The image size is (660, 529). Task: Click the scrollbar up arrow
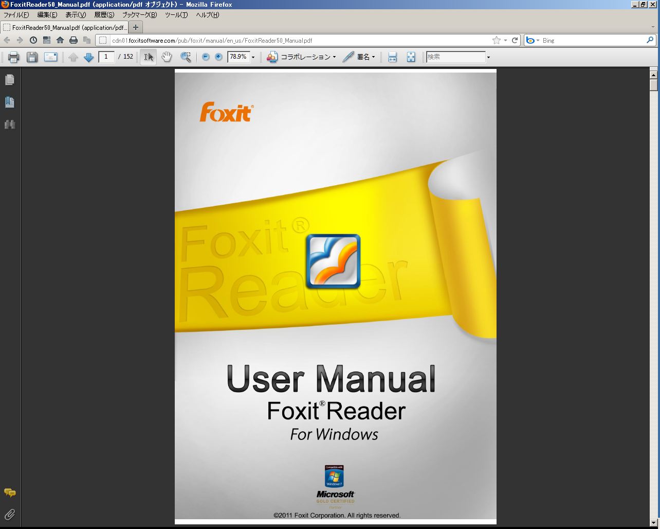(x=654, y=75)
